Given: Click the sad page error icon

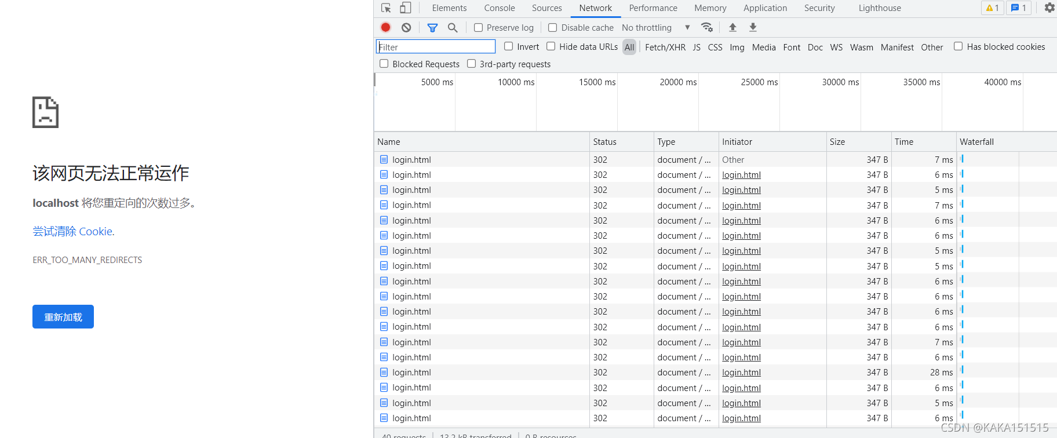Looking at the screenshot, I should (x=45, y=112).
